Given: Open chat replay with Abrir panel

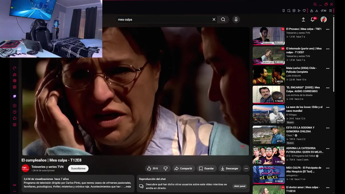Looking at the screenshot, I should (240, 186).
